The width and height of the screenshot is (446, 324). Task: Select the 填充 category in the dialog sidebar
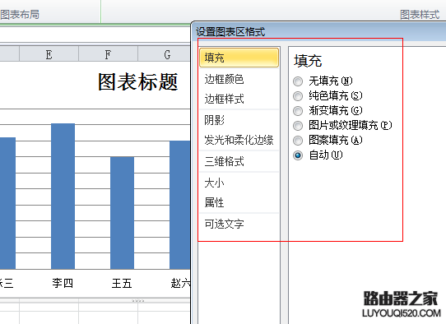pos(239,58)
